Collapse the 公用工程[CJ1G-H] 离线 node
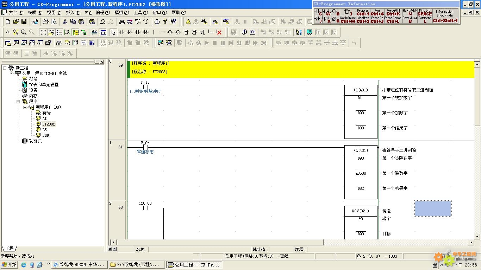This screenshot has width=481, height=270. (11, 73)
